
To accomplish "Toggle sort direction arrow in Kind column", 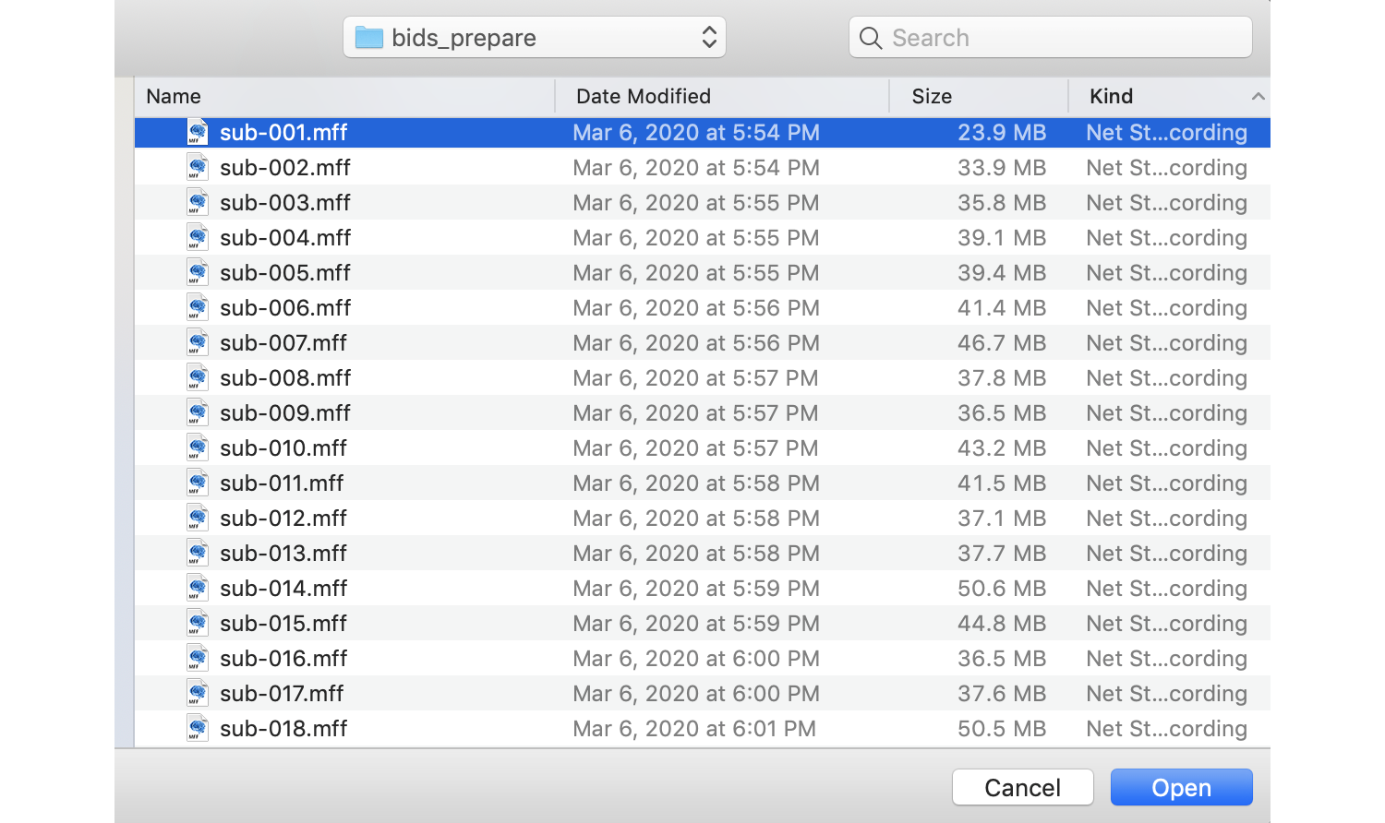I will click(x=1258, y=97).
